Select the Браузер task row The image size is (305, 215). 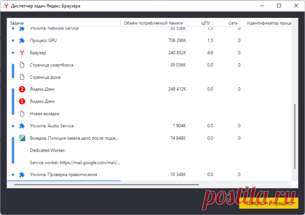click(149, 52)
